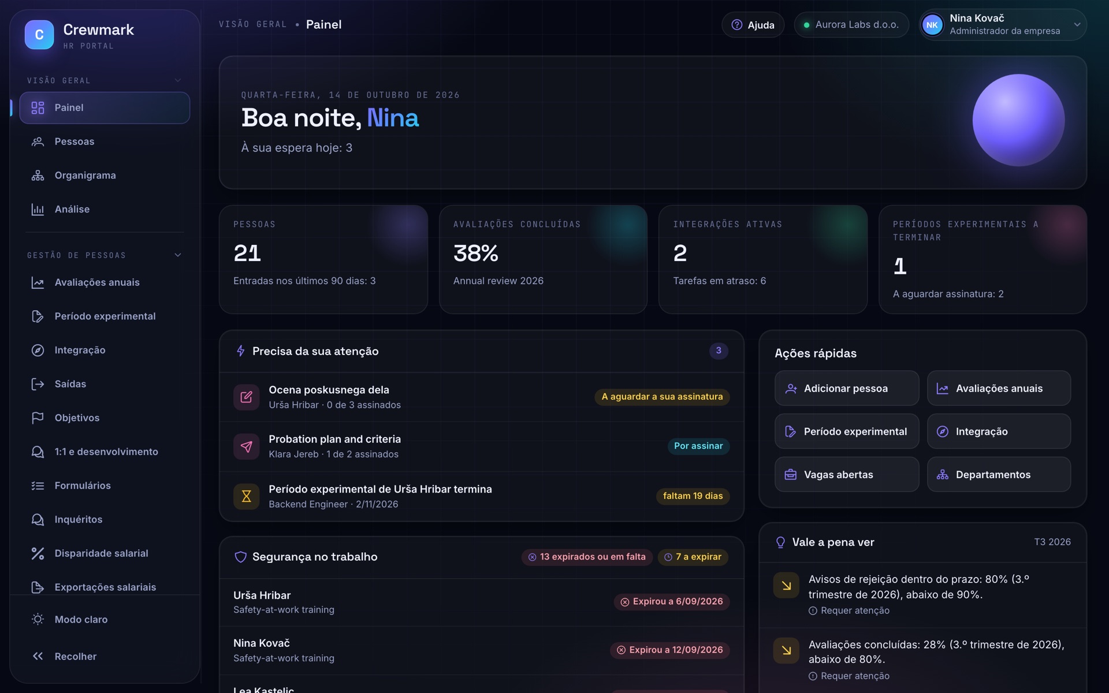Collapse the Gestão de Pessoas section
Screen dimensions: 1109x693
178,255
